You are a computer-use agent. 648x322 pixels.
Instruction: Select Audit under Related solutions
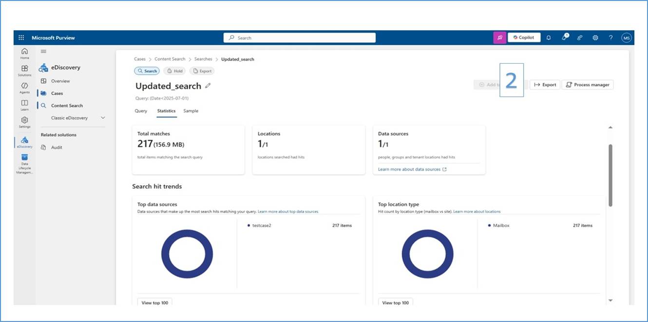[57, 147]
